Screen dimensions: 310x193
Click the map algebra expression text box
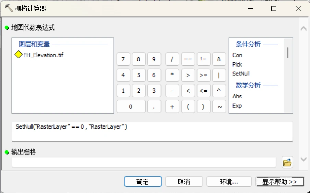click(x=152, y=131)
